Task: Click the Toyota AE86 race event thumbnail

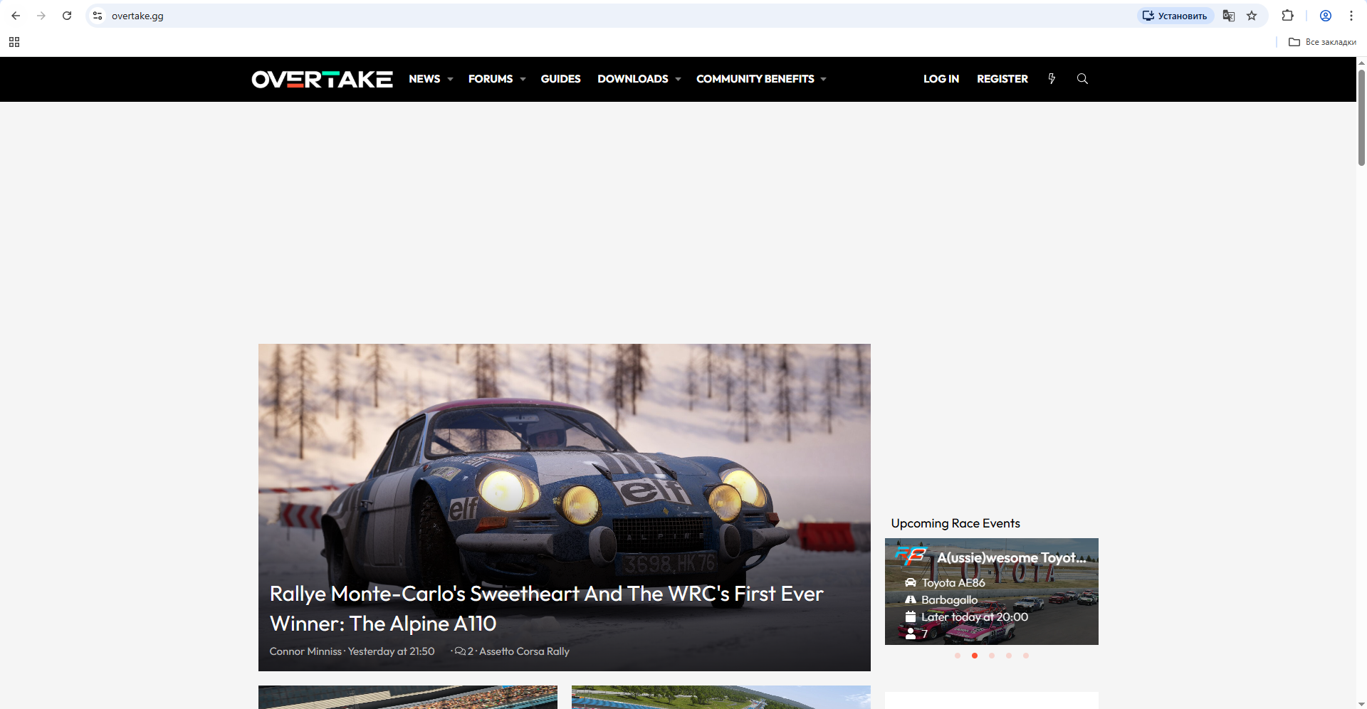Action: pos(992,592)
